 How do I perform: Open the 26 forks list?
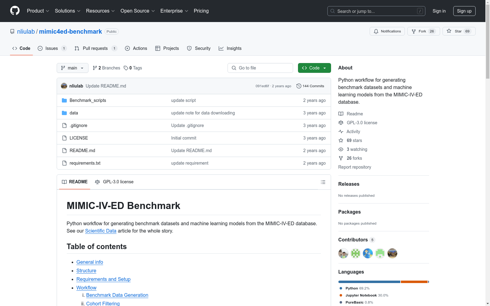pyautogui.click(x=350, y=158)
